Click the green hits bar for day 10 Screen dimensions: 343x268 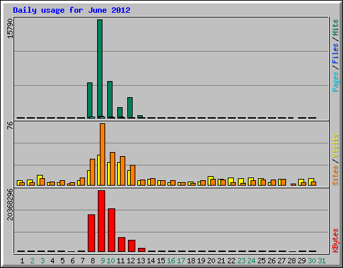[110, 100]
